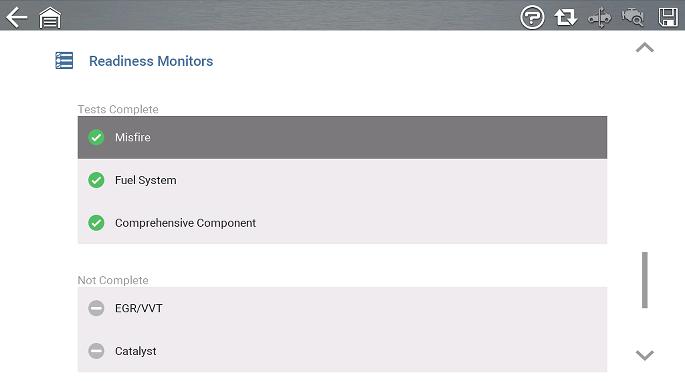Click the back arrow icon
Image resolution: width=685 pixels, height=381 pixels.
coord(17,17)
